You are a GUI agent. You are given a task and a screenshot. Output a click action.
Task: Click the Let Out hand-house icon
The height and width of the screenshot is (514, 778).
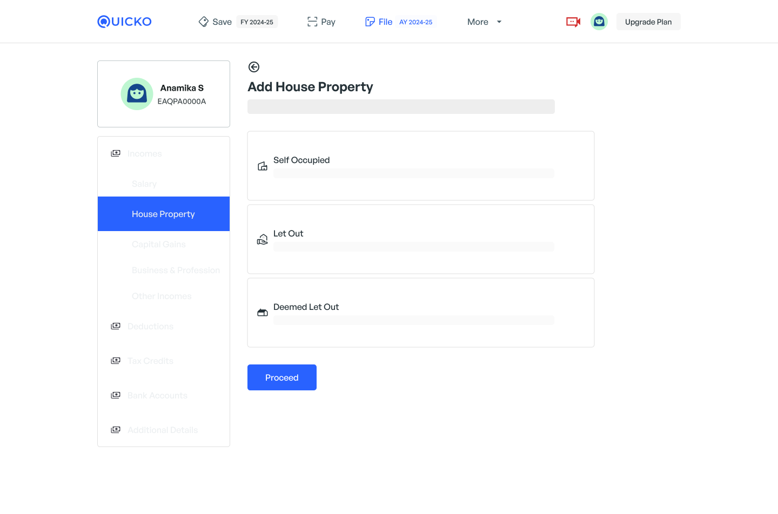[x=263, y=240]
